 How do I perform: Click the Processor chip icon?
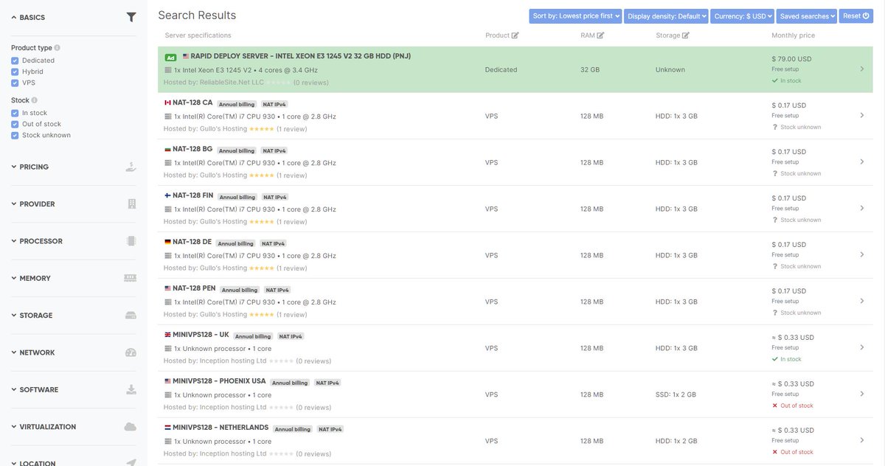click(x=129, y=240)
